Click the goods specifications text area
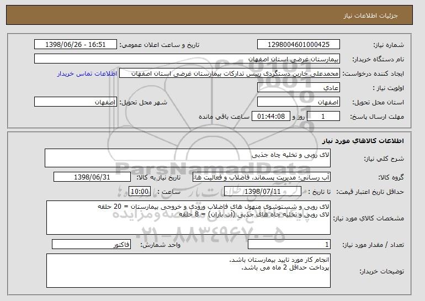 tap(188, 218)
